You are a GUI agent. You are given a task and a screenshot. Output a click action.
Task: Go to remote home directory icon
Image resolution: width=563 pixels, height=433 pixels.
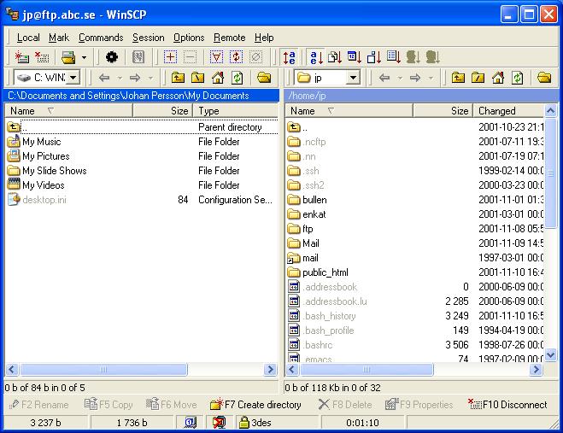498,78
